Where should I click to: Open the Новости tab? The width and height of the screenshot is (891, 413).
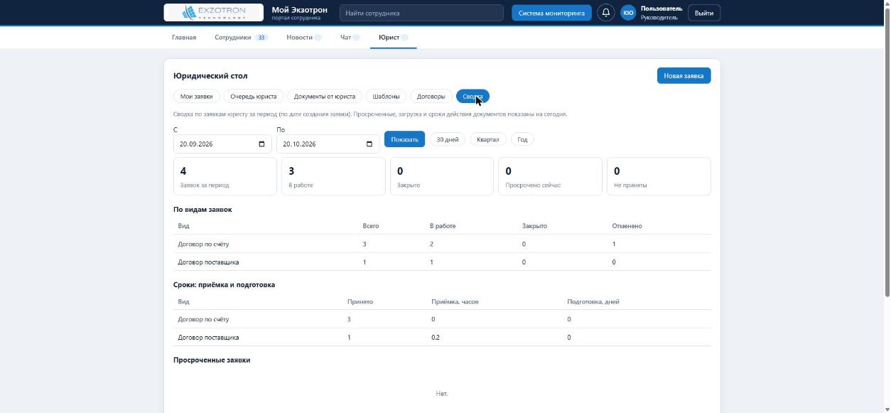point(303,38)
